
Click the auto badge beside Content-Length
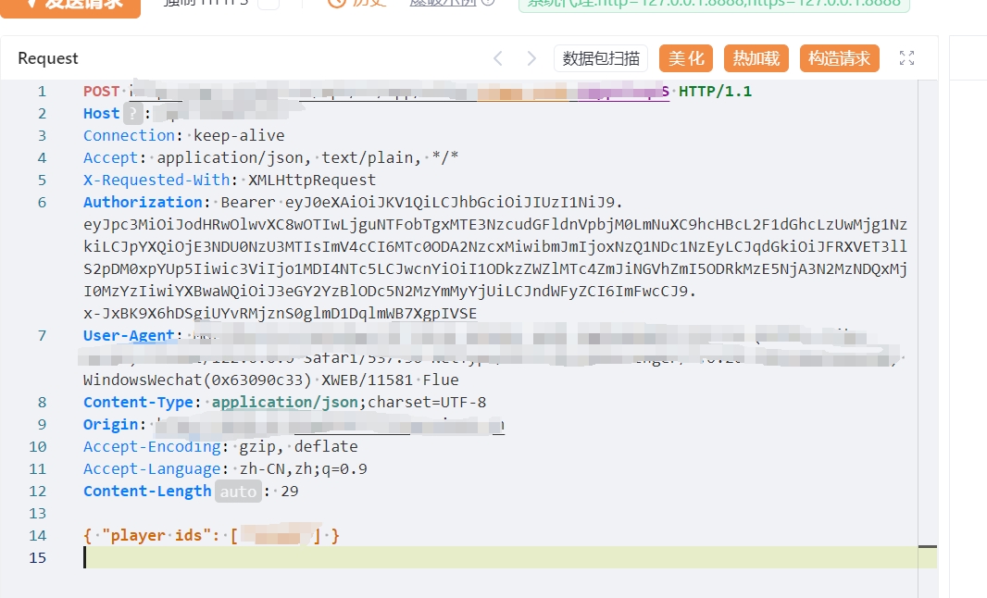coord(237,492)
